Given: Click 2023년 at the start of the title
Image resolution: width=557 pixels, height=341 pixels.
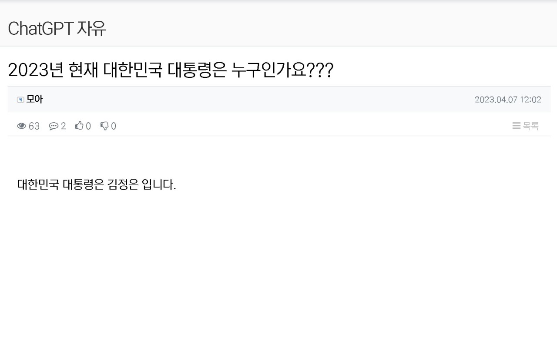Looking at the screenshot, I should click(x=36, y=70).
